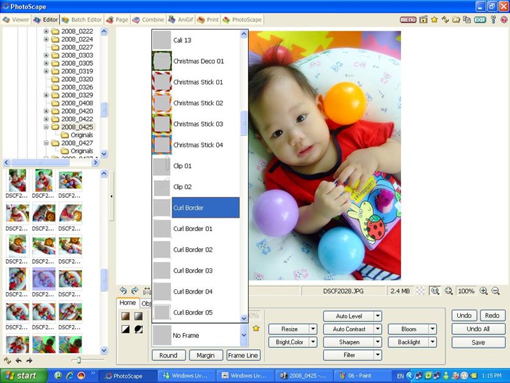Collapse the 2008_0425 folder
Image resolution: width=510 pixels, height=383 pixels.
pyautogui.click(x=46, y=127)
